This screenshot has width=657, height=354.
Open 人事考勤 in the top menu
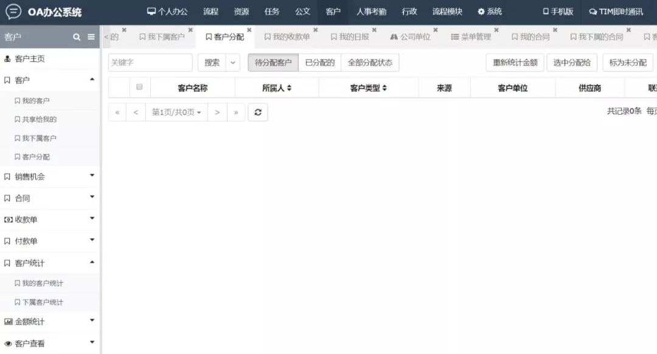pos(371,12)
